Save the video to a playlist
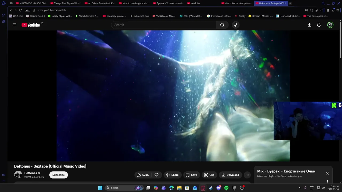342x192 pixels. click(x=191, y=175)
